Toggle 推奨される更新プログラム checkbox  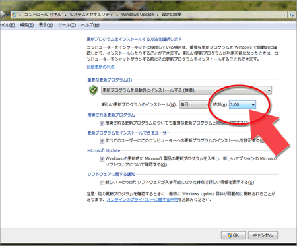[x=102, y=123]
